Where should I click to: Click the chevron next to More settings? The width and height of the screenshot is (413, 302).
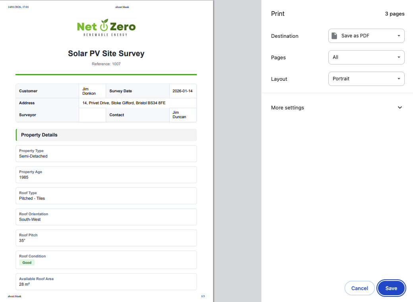pos(399,107)
